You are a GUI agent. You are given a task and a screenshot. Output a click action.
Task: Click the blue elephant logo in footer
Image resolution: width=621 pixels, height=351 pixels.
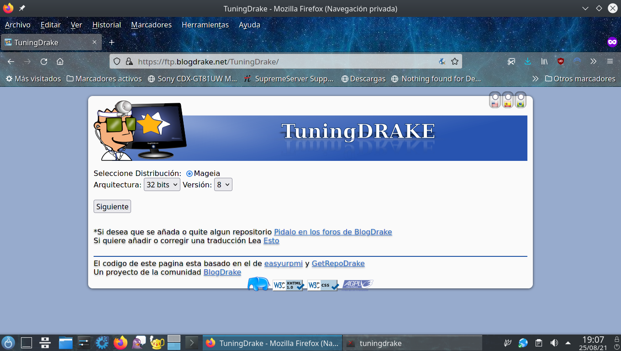pyautogui.click(x=258, y=284)
